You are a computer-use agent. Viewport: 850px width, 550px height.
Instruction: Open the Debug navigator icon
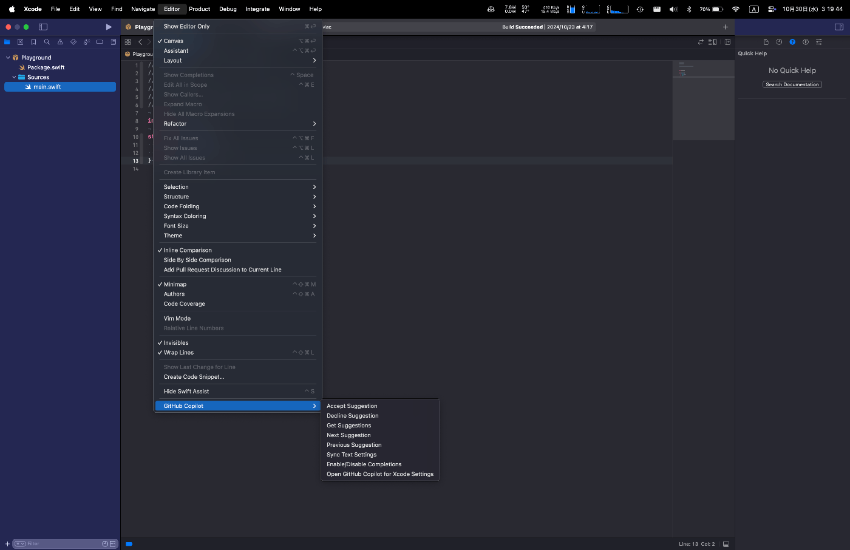tap(87, 42)
